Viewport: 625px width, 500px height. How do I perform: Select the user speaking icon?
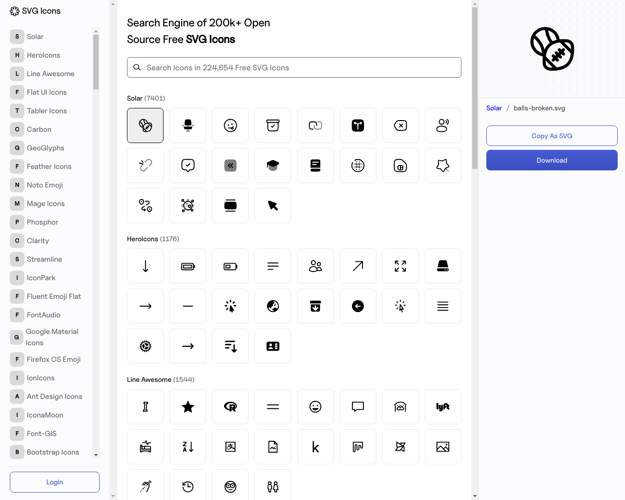(443, 125)
